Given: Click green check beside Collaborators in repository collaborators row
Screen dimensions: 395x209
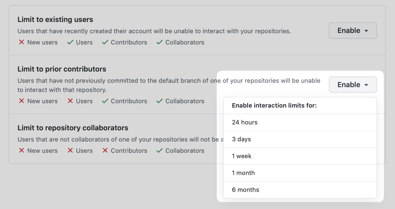Looking at the screenshot, I should (x=160, y=151).
